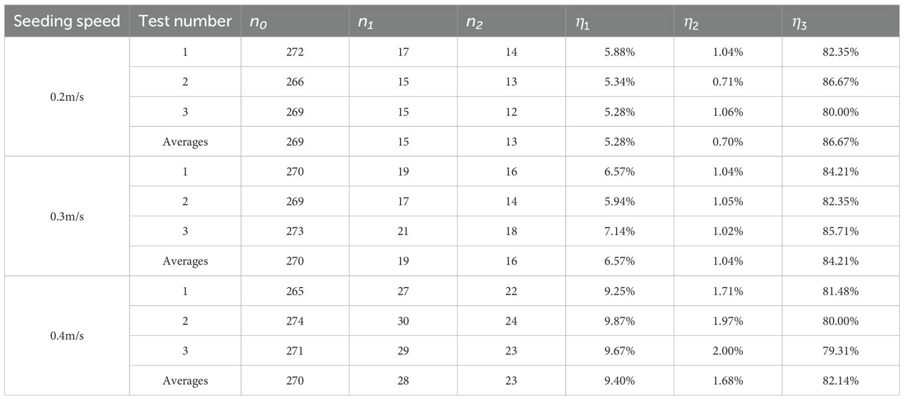Select the 0.3m/s seeding speed cell
This screenshot has width=904, height=400.
coord(67,216)
